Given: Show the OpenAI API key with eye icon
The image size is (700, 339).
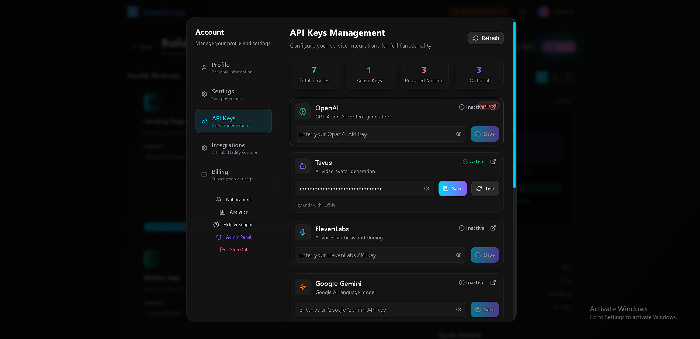Looking at the screenshot, I should (x=459, y=134).
